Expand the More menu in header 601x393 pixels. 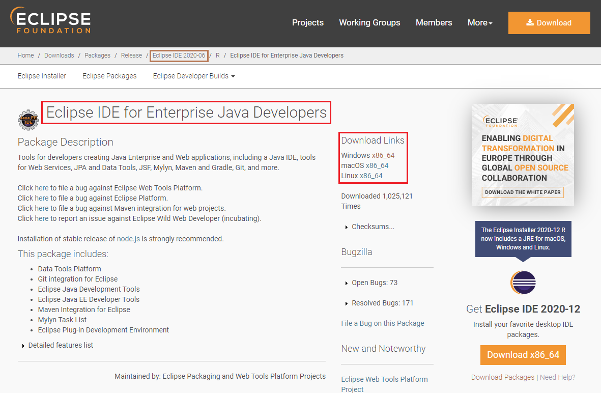tap(479, 23)
